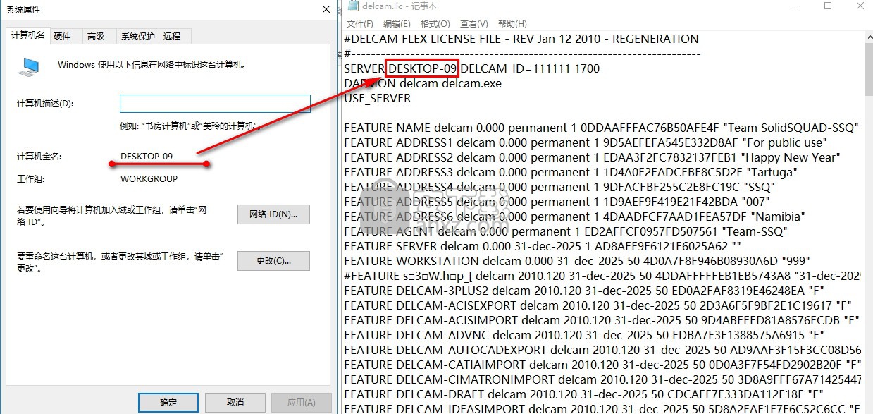Click the USE_SERVER line

[x=378, y=98]
